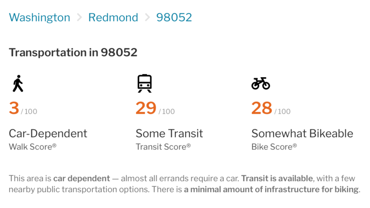Click the Transit Score® caption
This screenshot has width=370, height=208.
(x=163, y=147)
